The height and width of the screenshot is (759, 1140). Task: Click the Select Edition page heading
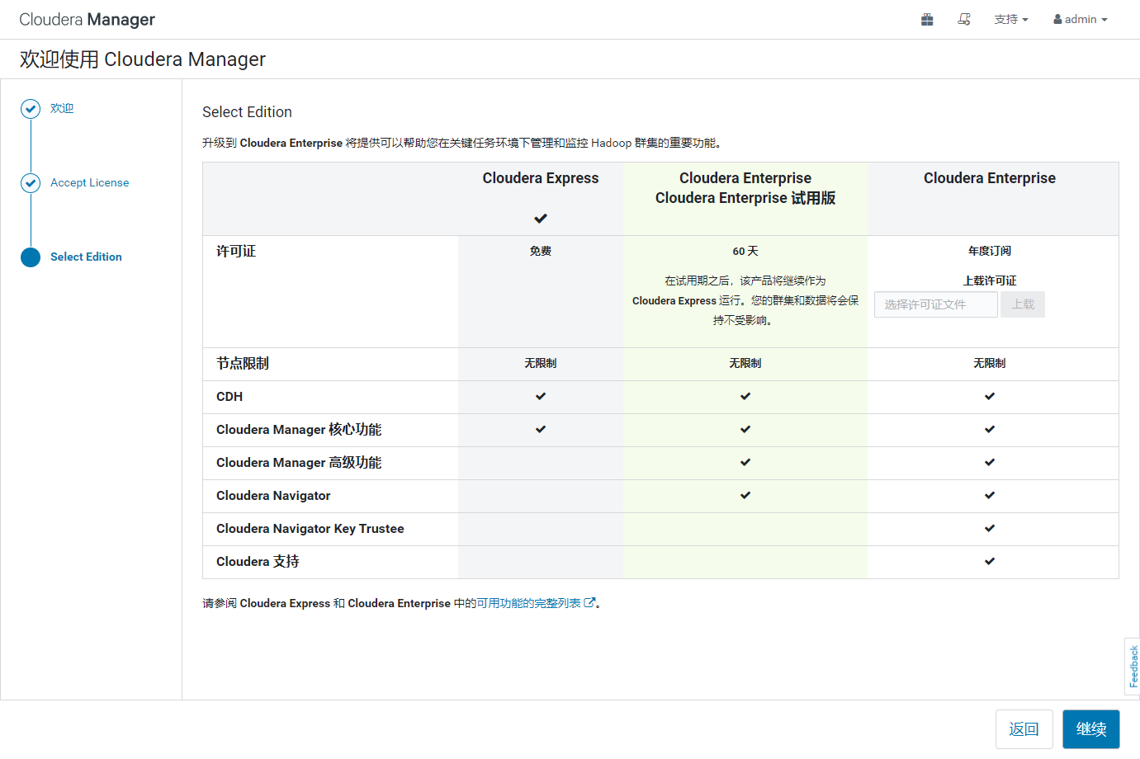247,112
